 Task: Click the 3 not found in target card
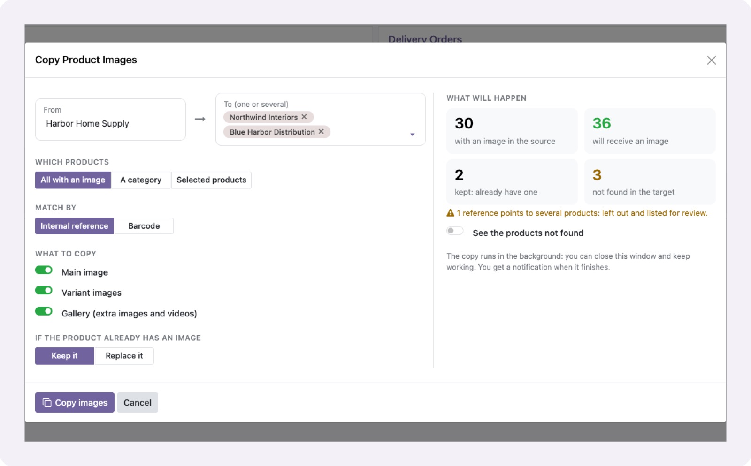click(x=650, y=182)
